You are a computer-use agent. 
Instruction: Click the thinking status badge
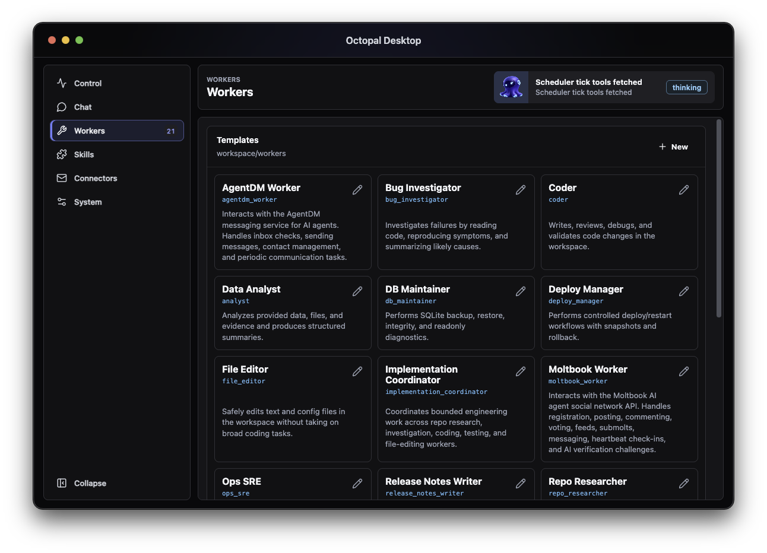click(687, 87)
